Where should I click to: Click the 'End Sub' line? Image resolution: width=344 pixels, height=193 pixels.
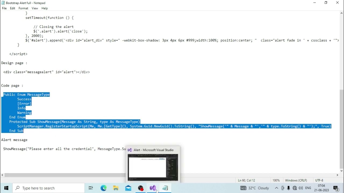16,131
